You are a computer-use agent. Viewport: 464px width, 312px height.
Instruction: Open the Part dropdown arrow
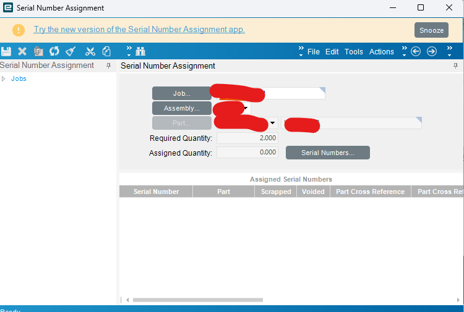click(273, 122)
